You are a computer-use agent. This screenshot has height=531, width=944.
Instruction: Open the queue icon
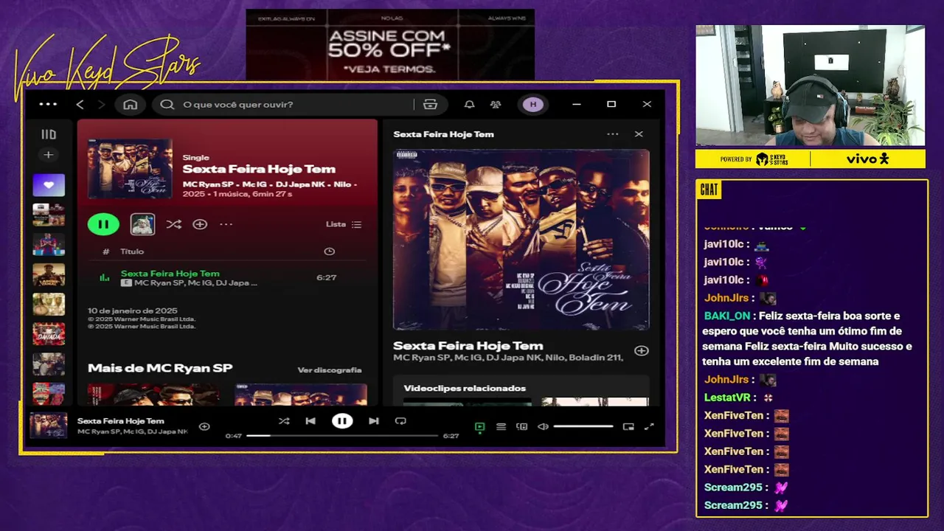(x=501, y=426)
